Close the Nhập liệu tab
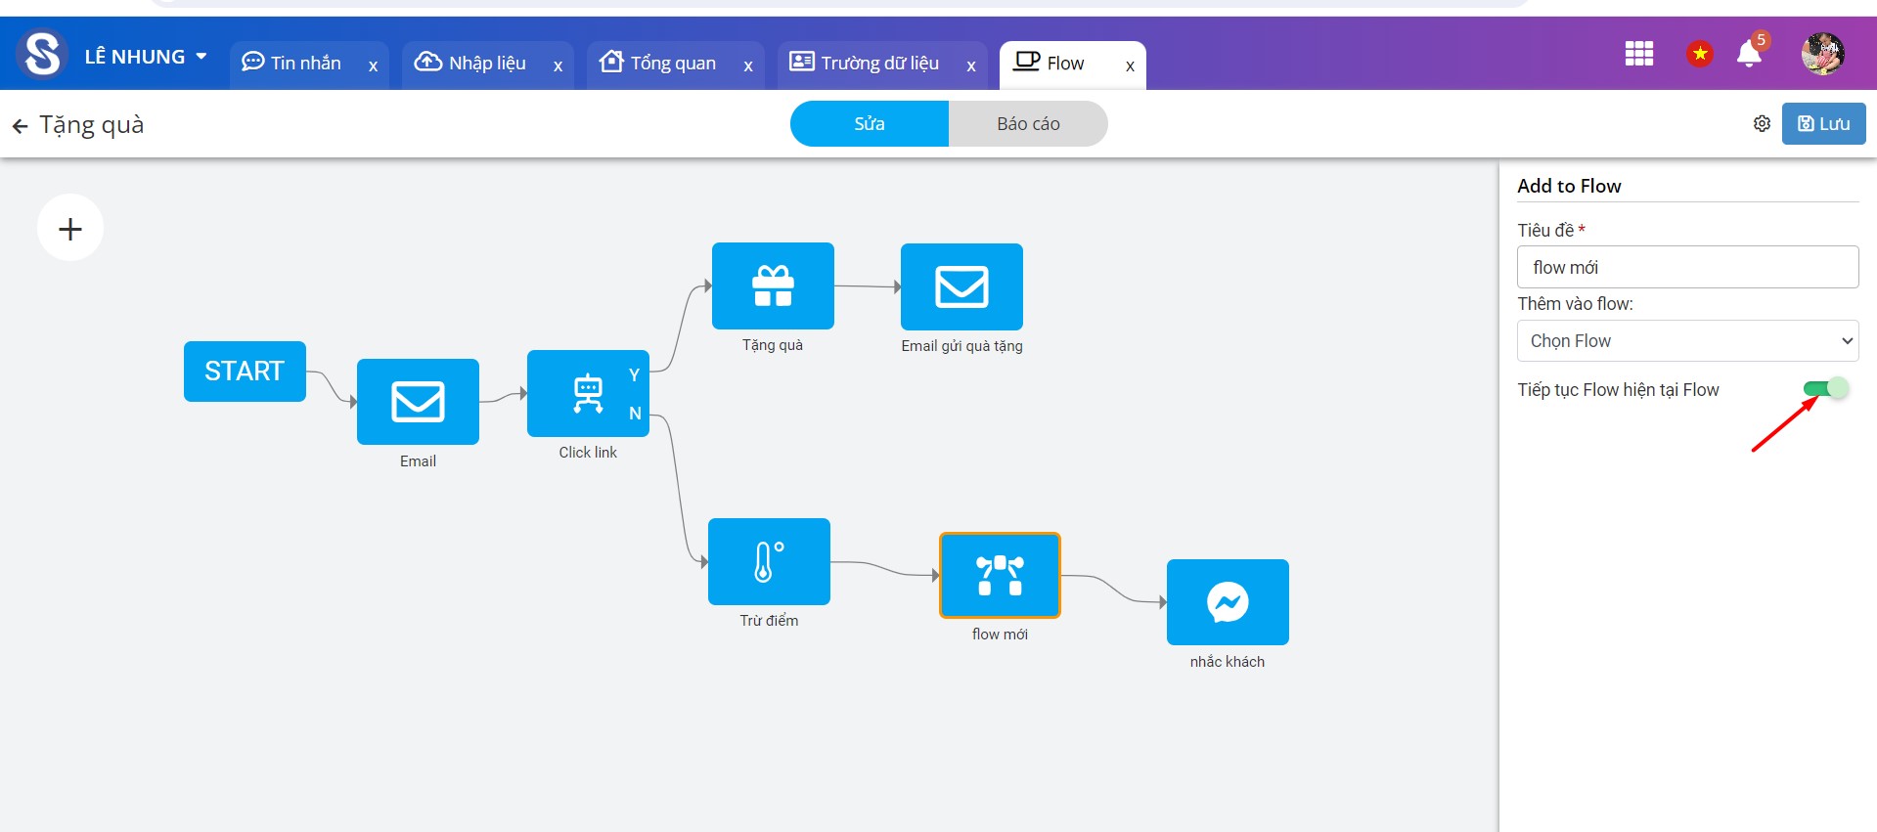The height and width of the screenshot is (832, 1877). [558, 66]
